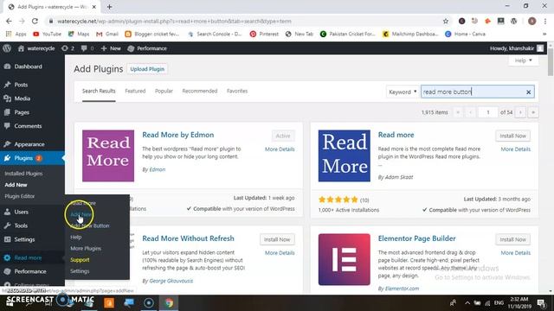Open a new browser tab
The image size is (554, 311).
[x=110, y=7]
